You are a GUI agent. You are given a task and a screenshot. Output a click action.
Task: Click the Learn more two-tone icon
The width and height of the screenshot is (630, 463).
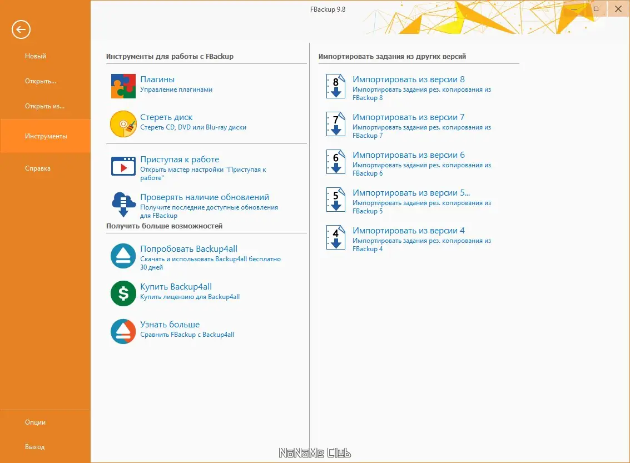tap(123, 331)
